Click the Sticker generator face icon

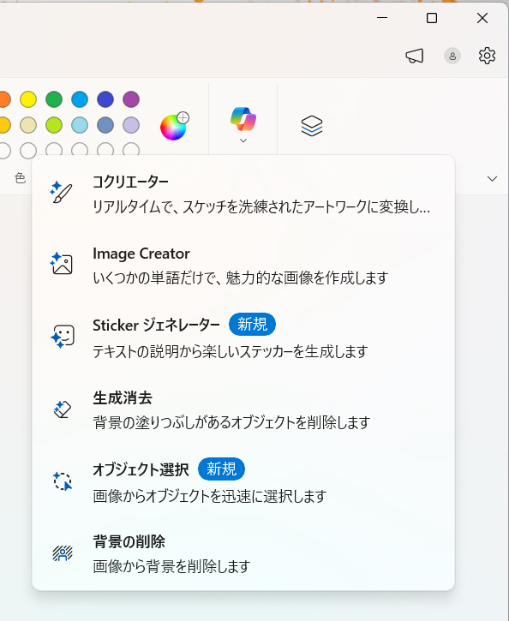pos(63,337)
